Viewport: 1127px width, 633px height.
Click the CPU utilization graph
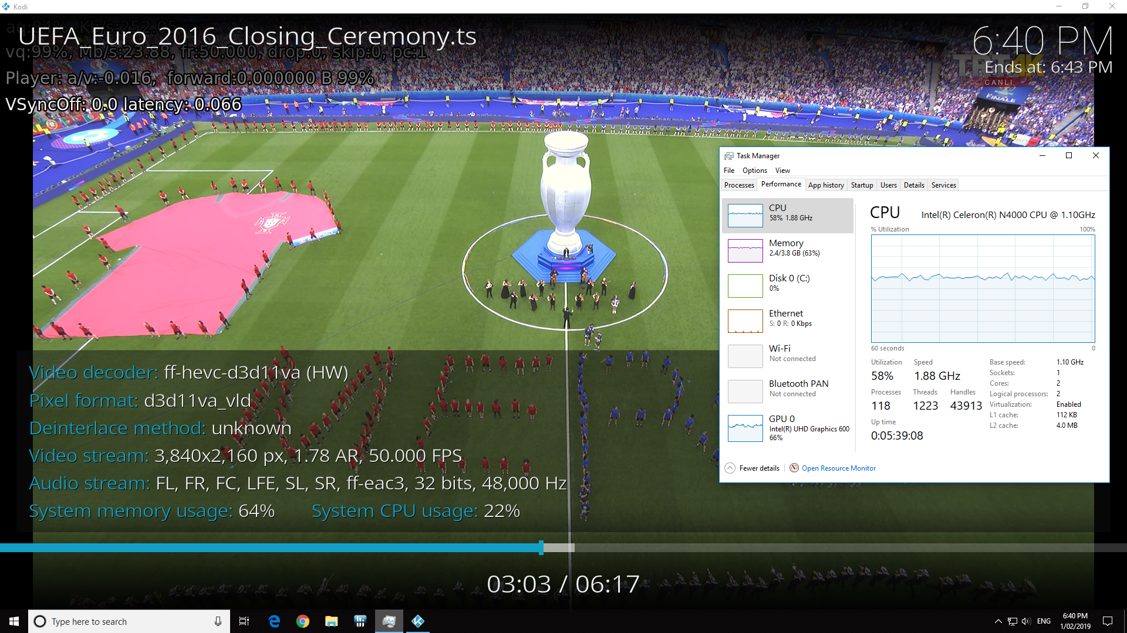983,289
